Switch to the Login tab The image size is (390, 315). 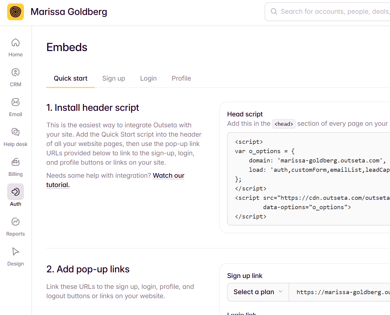(x=149, y=78)
